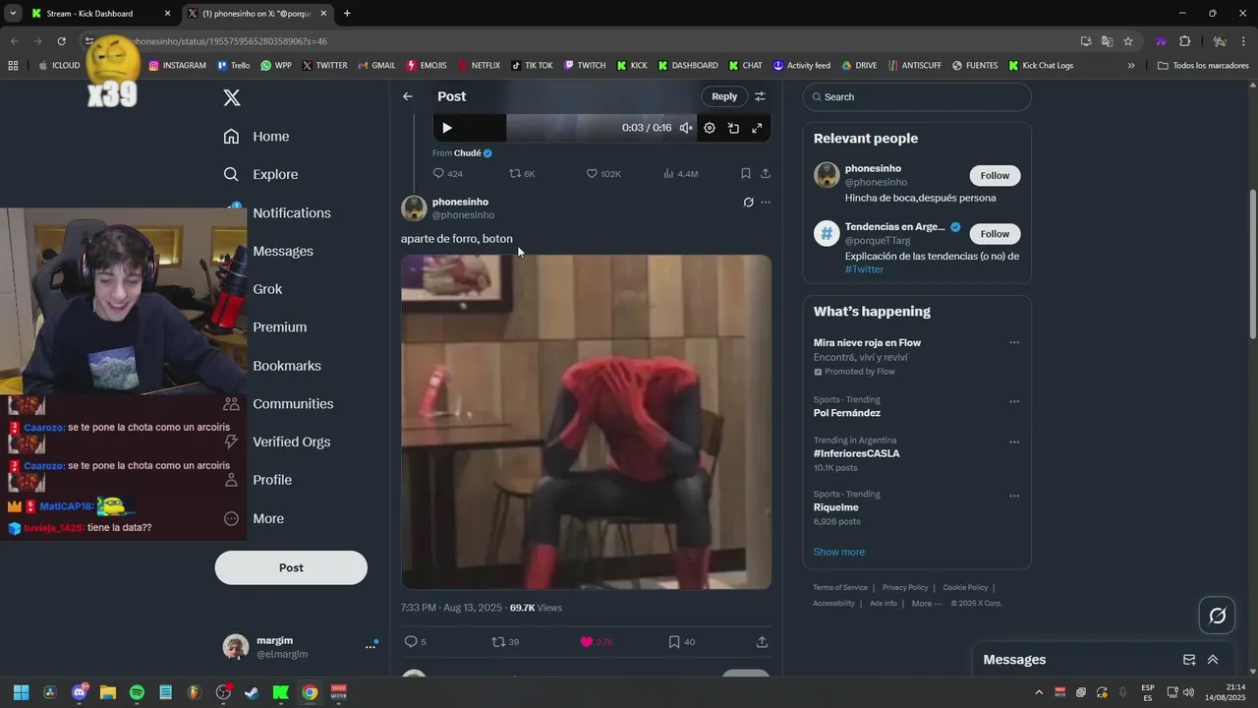Screen dimensions: 1258x708
Task: Click phonesinho profile avatar on post
Action: click(414, 208)
